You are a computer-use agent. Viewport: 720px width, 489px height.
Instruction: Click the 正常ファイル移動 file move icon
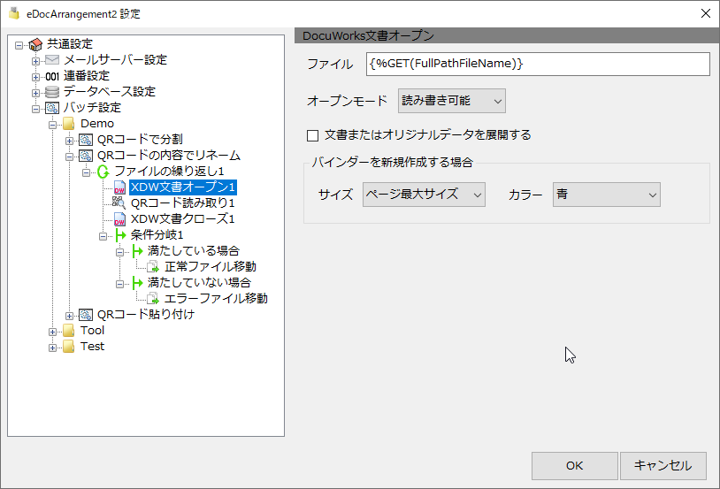(x=153, y=267)
